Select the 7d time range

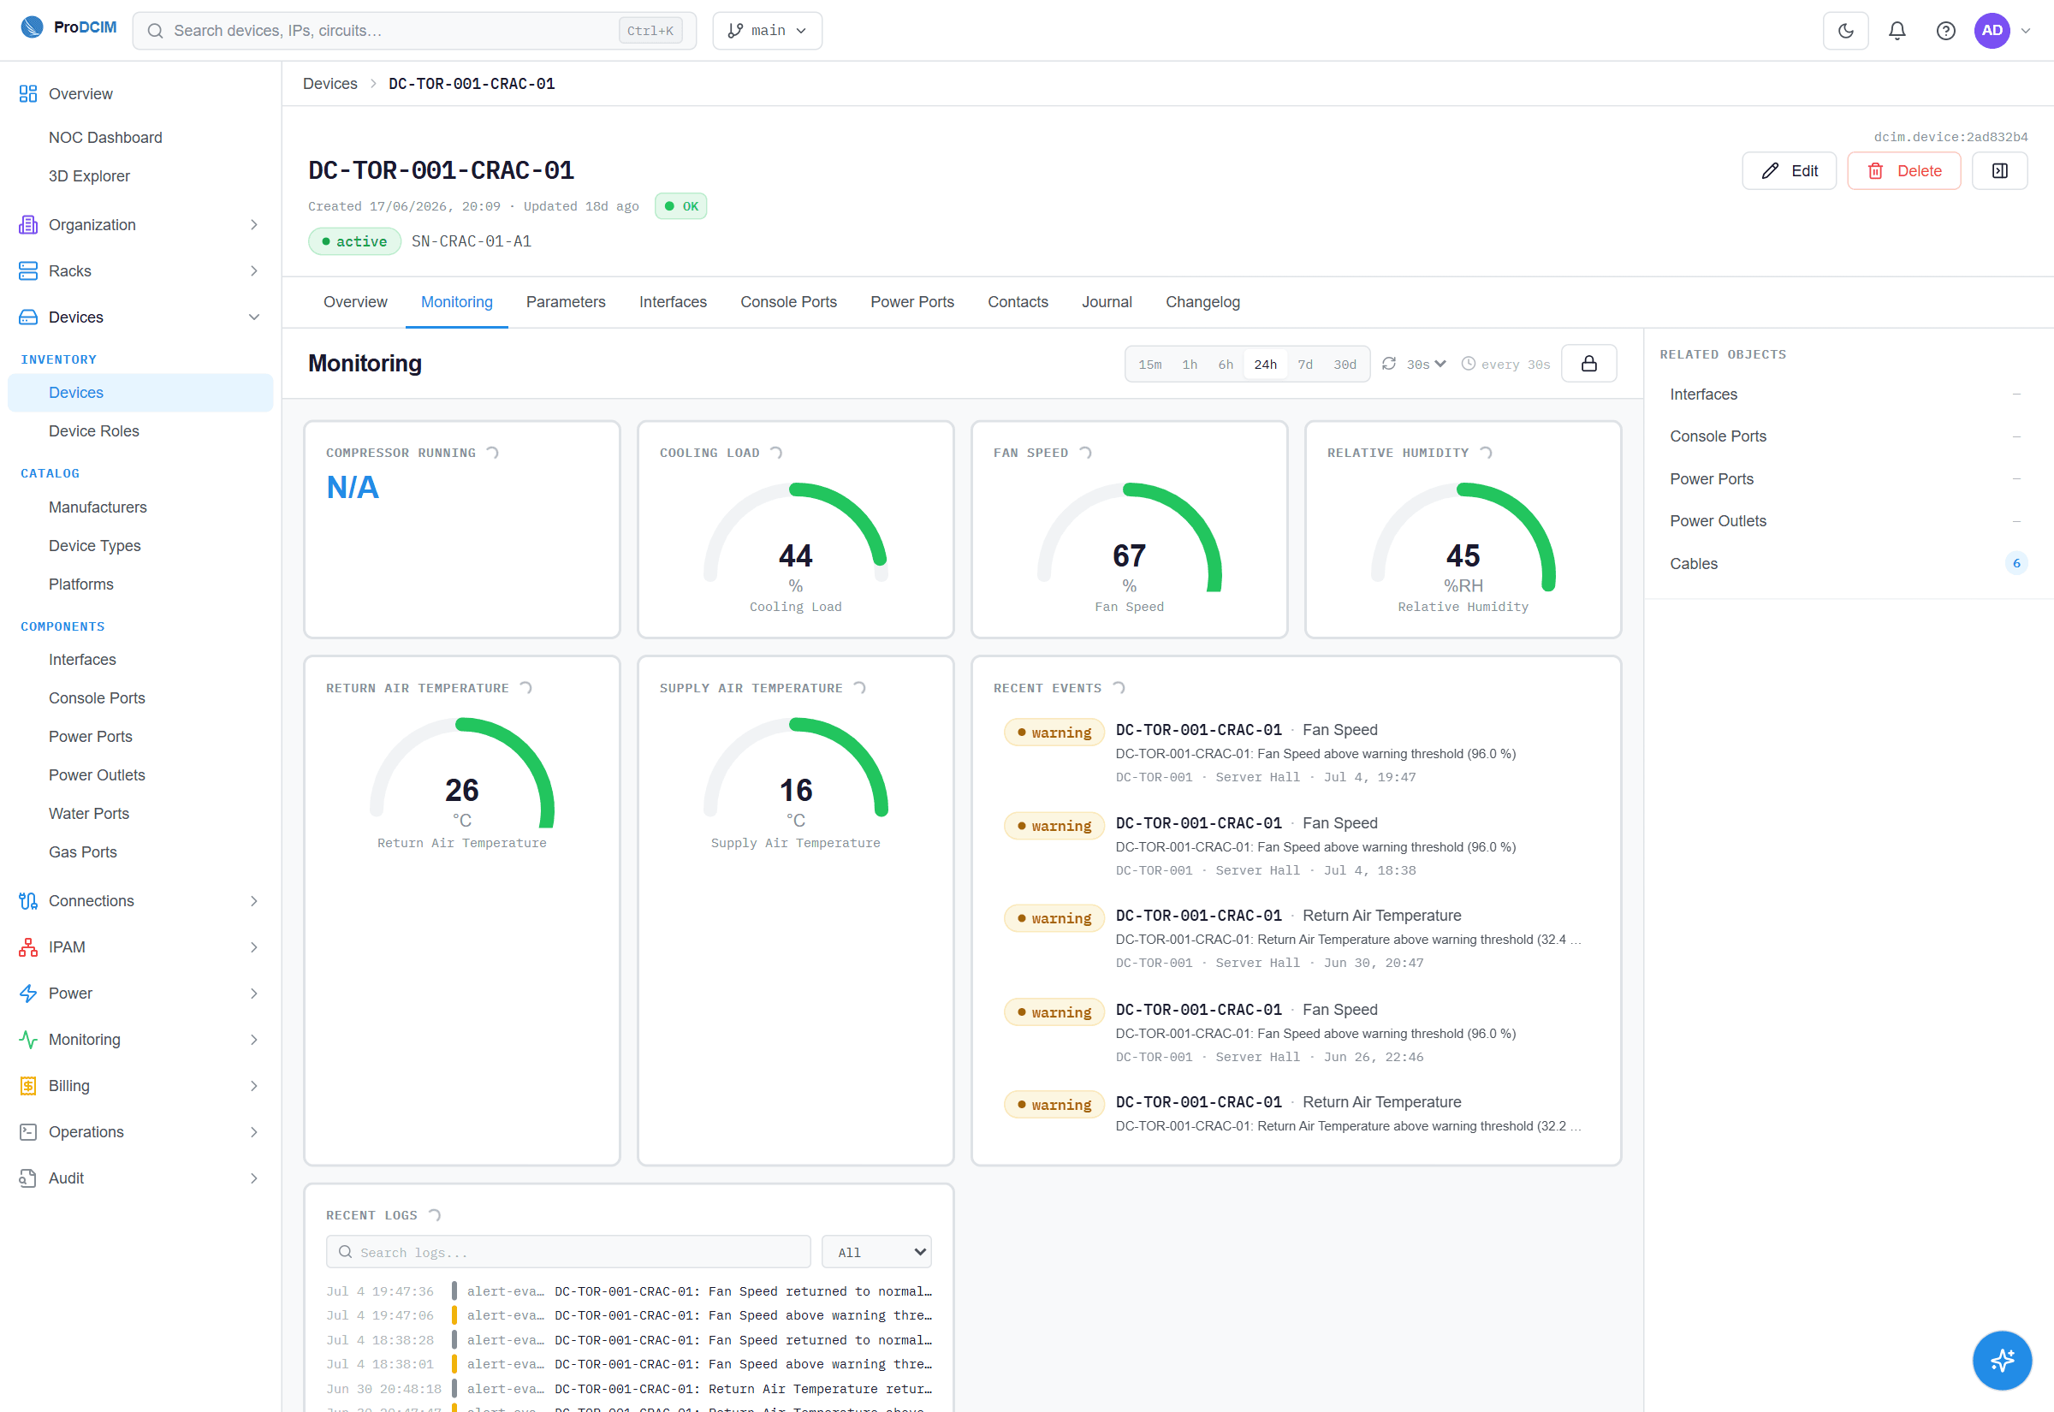coord(1304,365)
